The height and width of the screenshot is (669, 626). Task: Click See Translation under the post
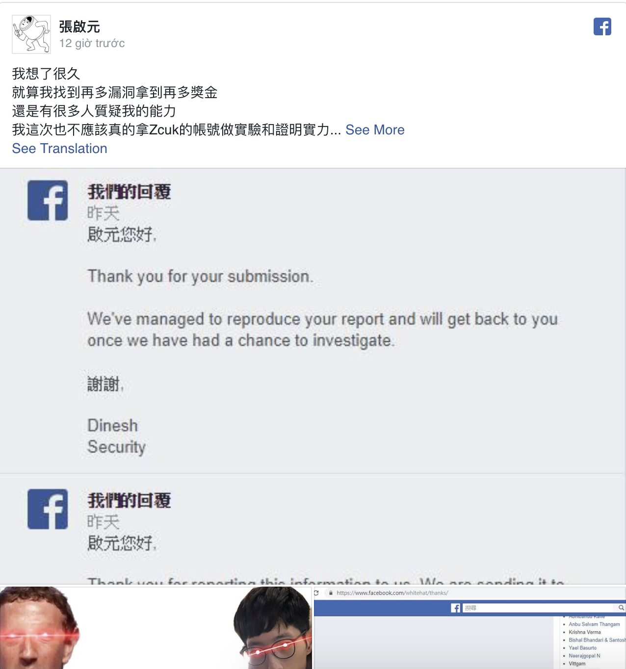pyautogui.click(x=59, y=149)
